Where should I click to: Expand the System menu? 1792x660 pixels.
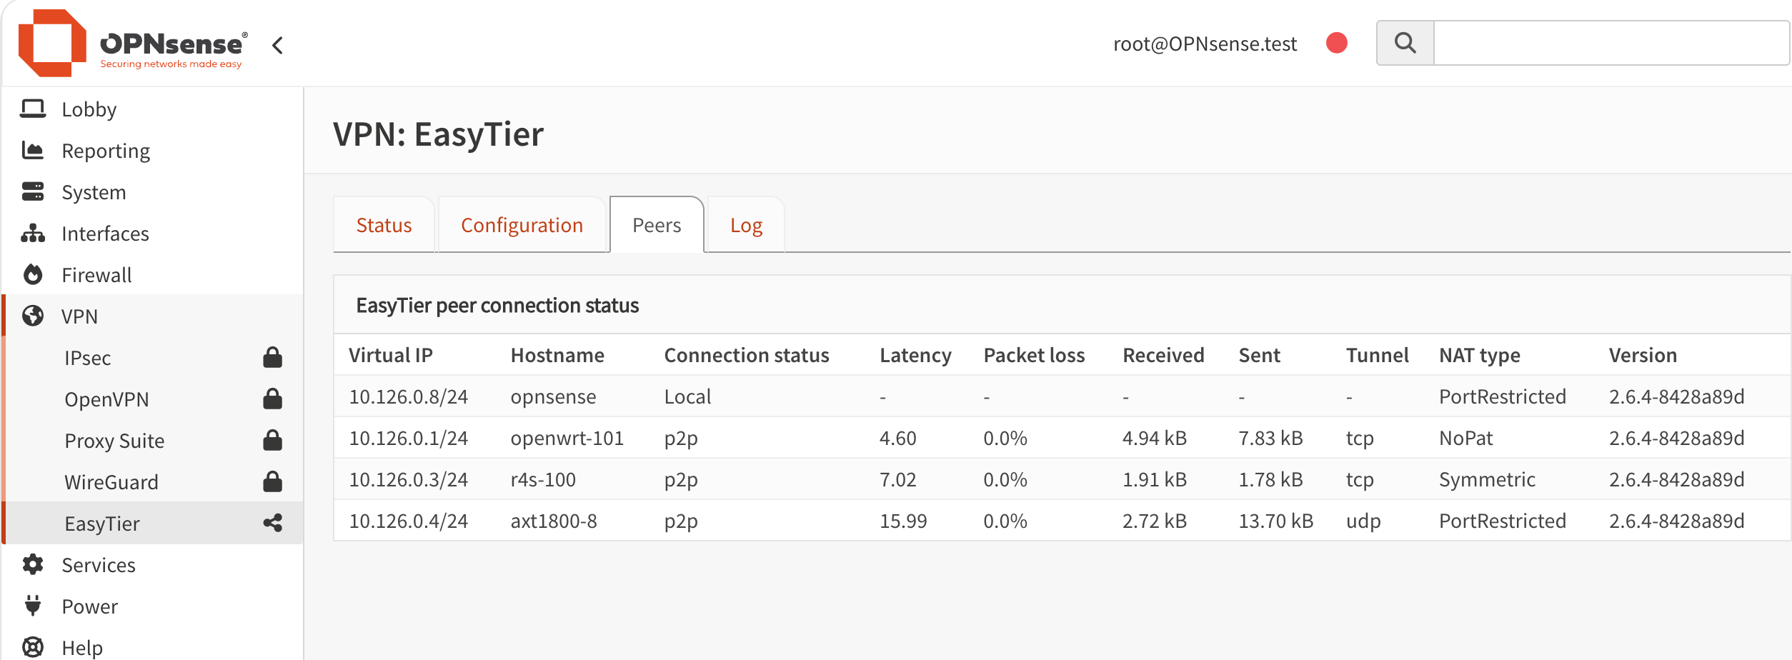[x=94, y=192]
